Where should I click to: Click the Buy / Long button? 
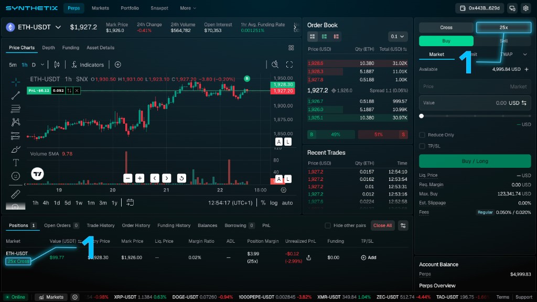475,161
